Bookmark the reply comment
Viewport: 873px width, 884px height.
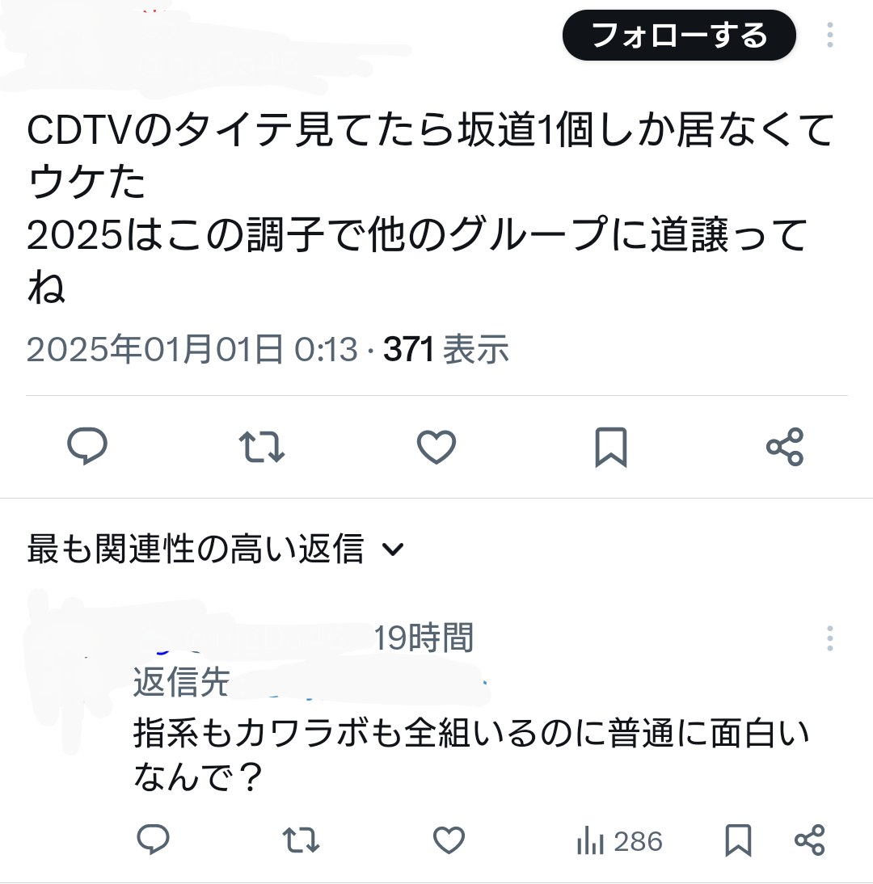738,840
